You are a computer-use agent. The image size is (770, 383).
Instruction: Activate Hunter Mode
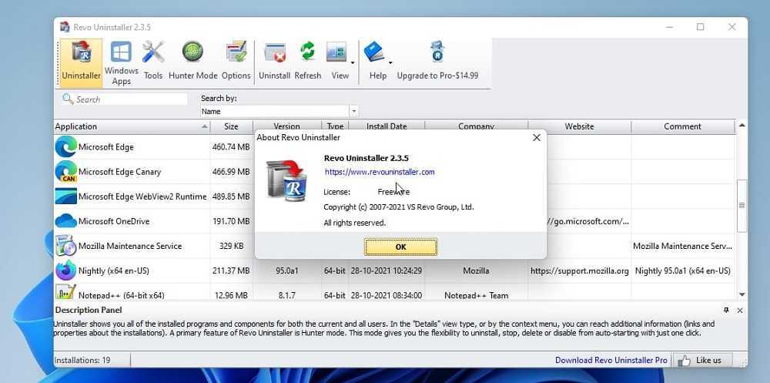(x=192, y=62)
